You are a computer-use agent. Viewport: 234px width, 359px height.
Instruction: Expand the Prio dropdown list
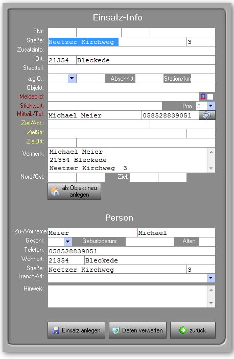(211, 106)
